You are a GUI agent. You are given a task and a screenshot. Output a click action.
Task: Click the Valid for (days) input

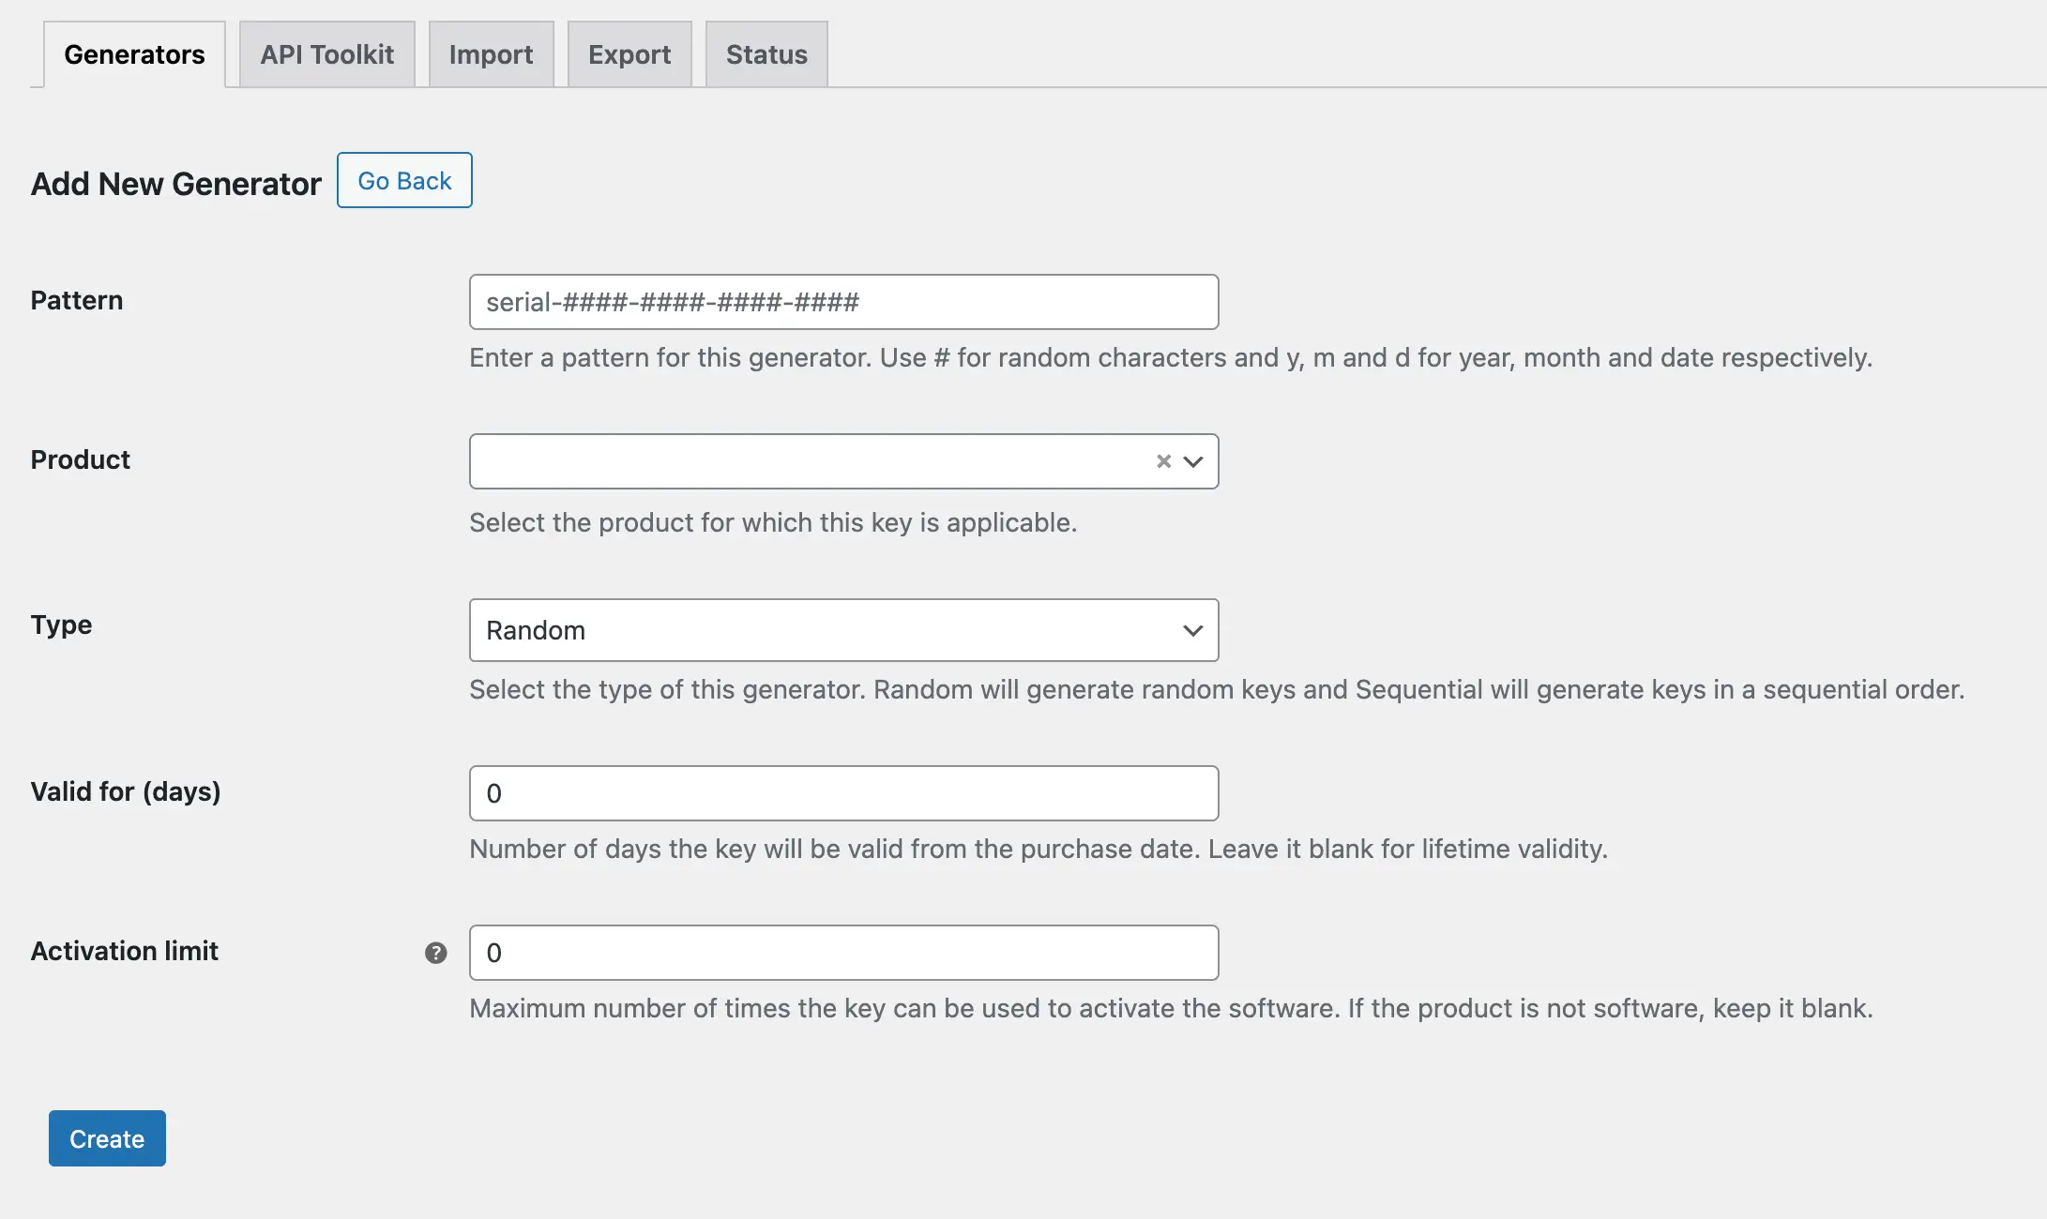click(x=842, y=793)
